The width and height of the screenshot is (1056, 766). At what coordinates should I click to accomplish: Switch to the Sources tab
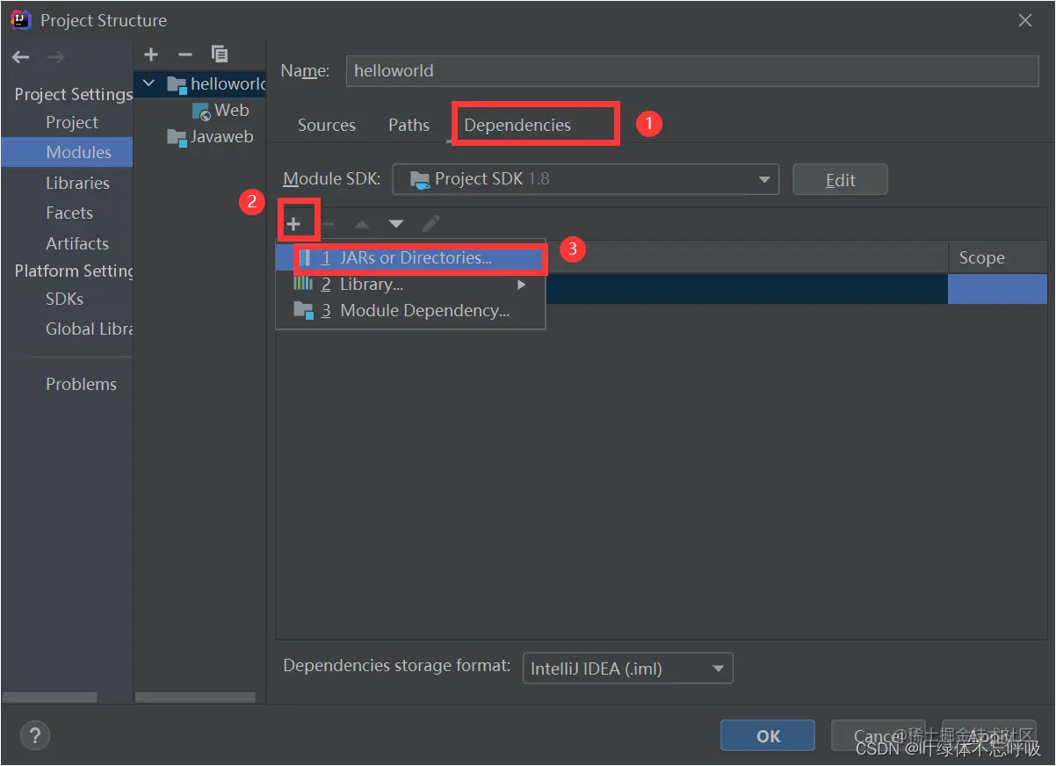pos(327,125)
